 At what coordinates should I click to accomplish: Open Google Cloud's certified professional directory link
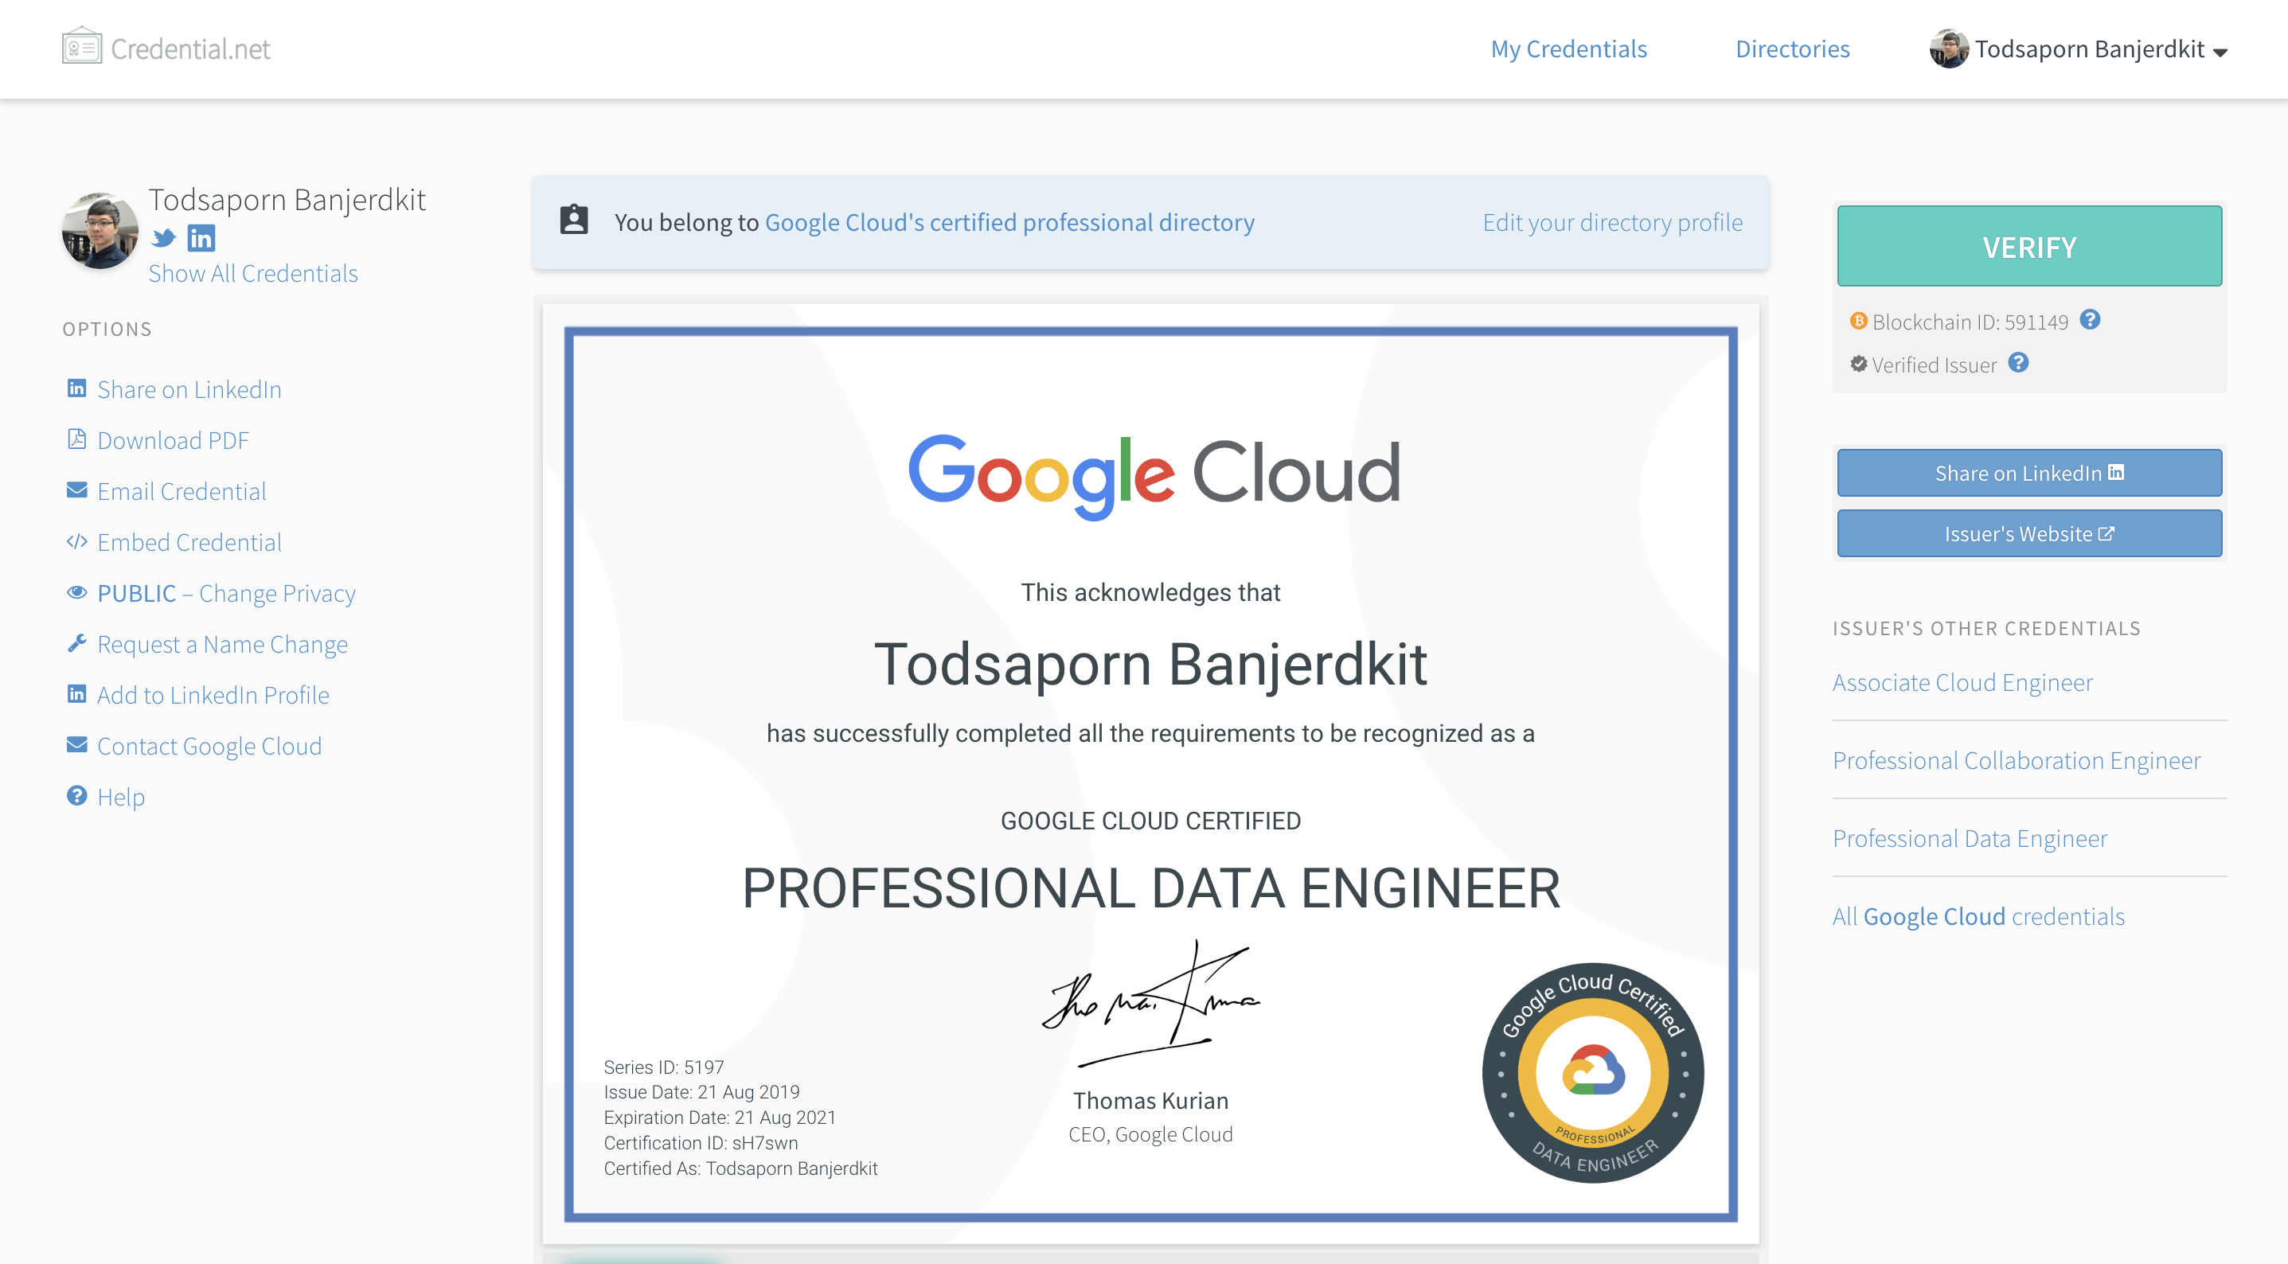[x=1010, y=221]
